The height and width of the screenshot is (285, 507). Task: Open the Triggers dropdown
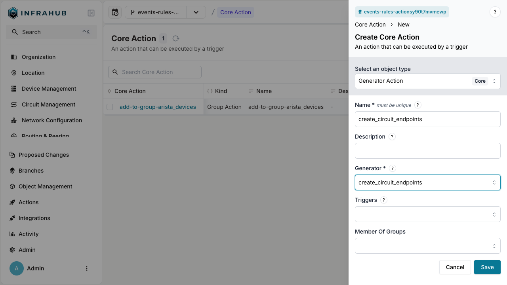pyautogui.click(x=427, y=214)
